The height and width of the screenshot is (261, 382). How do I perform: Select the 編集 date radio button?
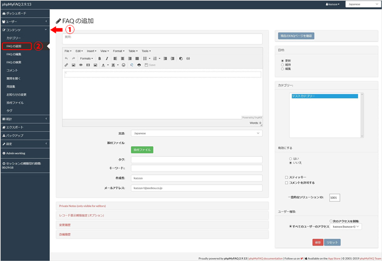[x=282, y=69]
